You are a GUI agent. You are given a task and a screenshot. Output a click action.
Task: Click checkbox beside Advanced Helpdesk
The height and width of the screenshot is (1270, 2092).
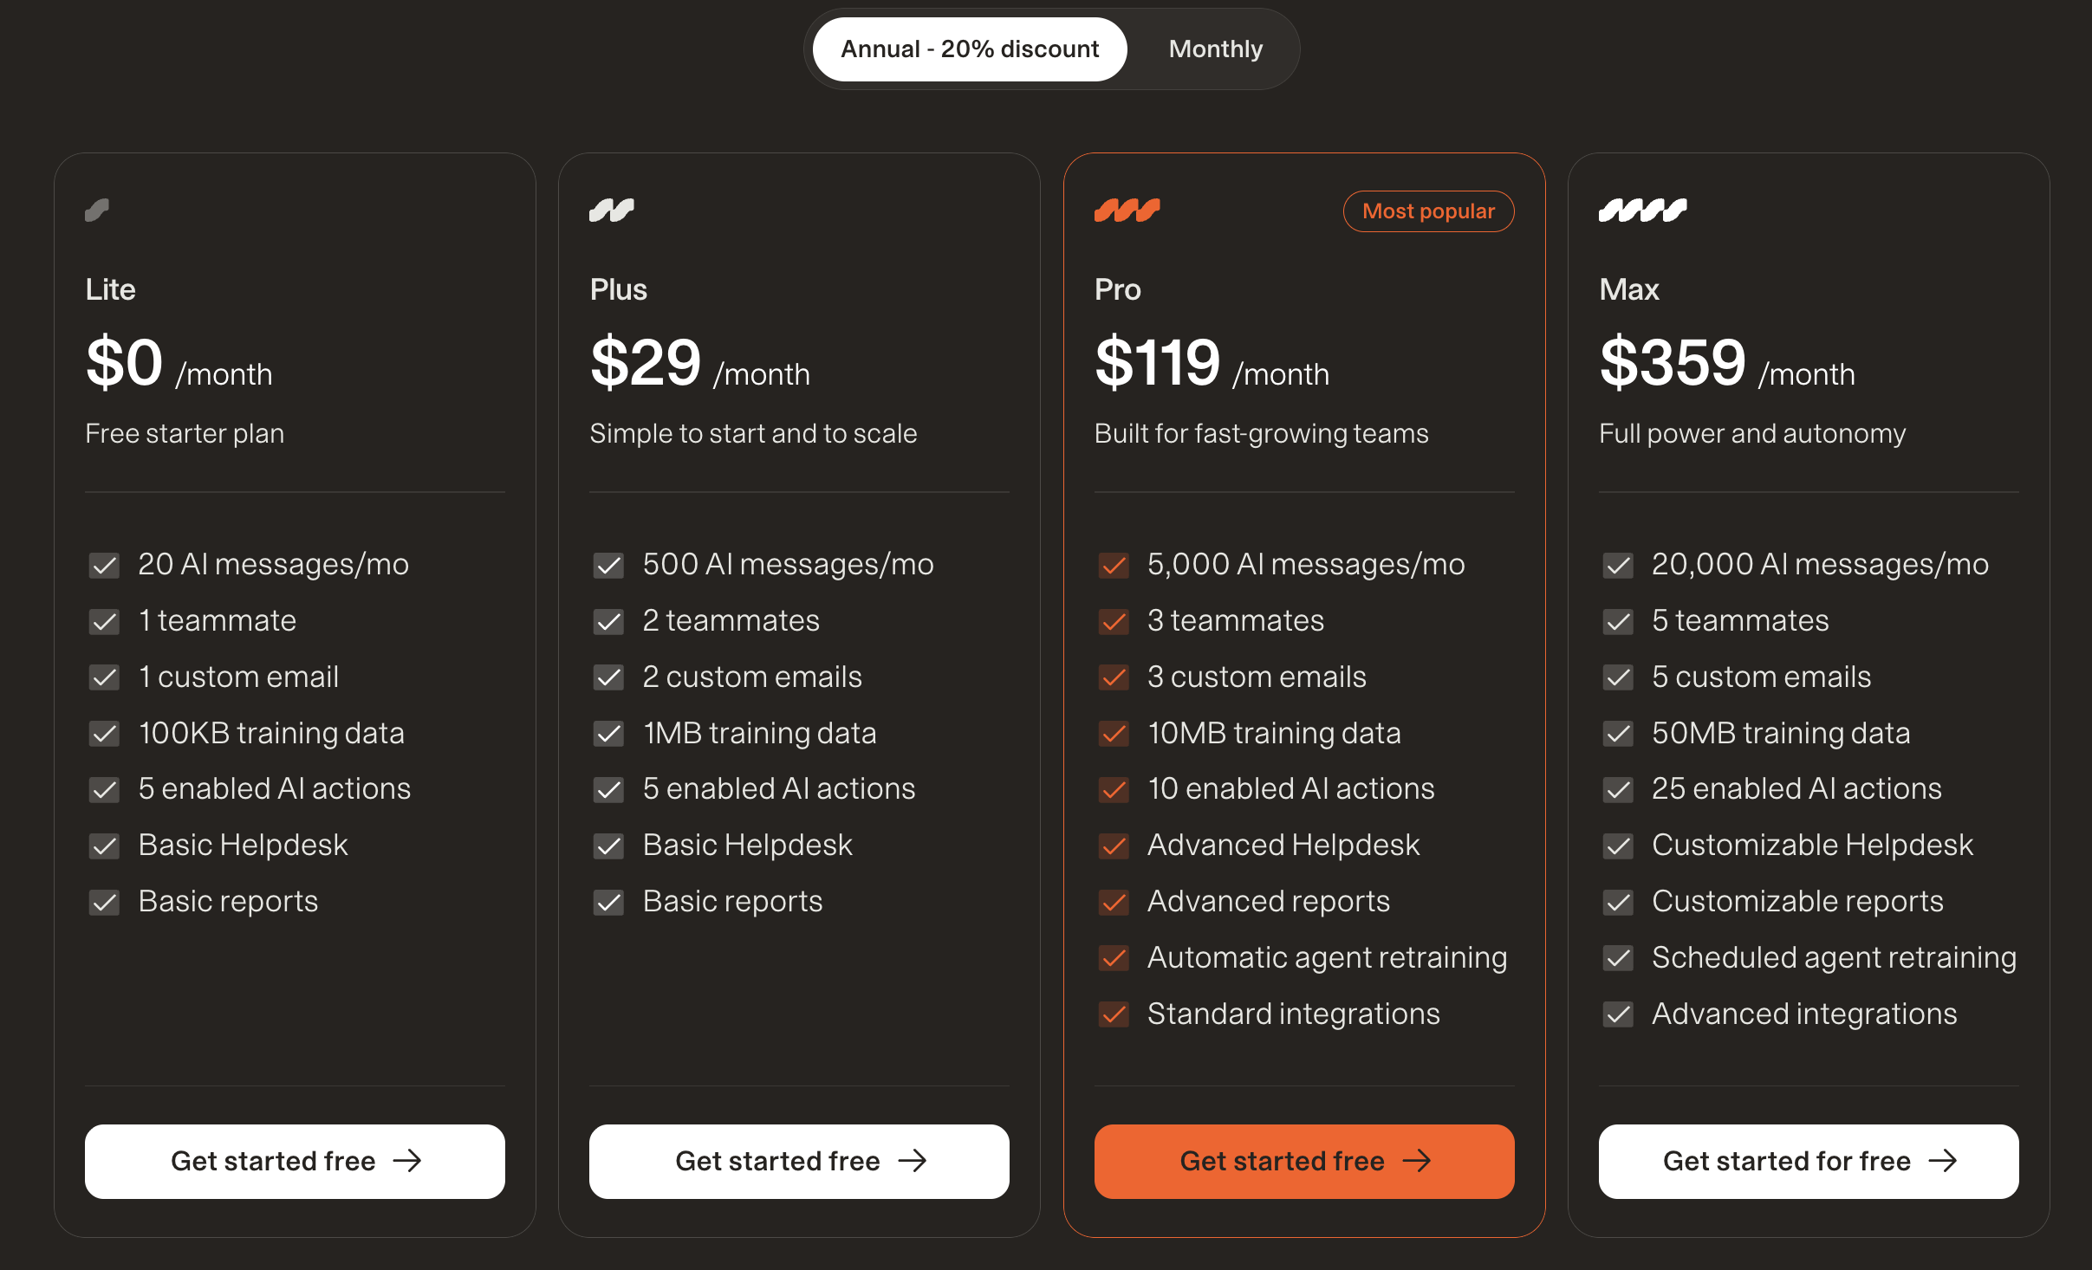pos(1114,846)
